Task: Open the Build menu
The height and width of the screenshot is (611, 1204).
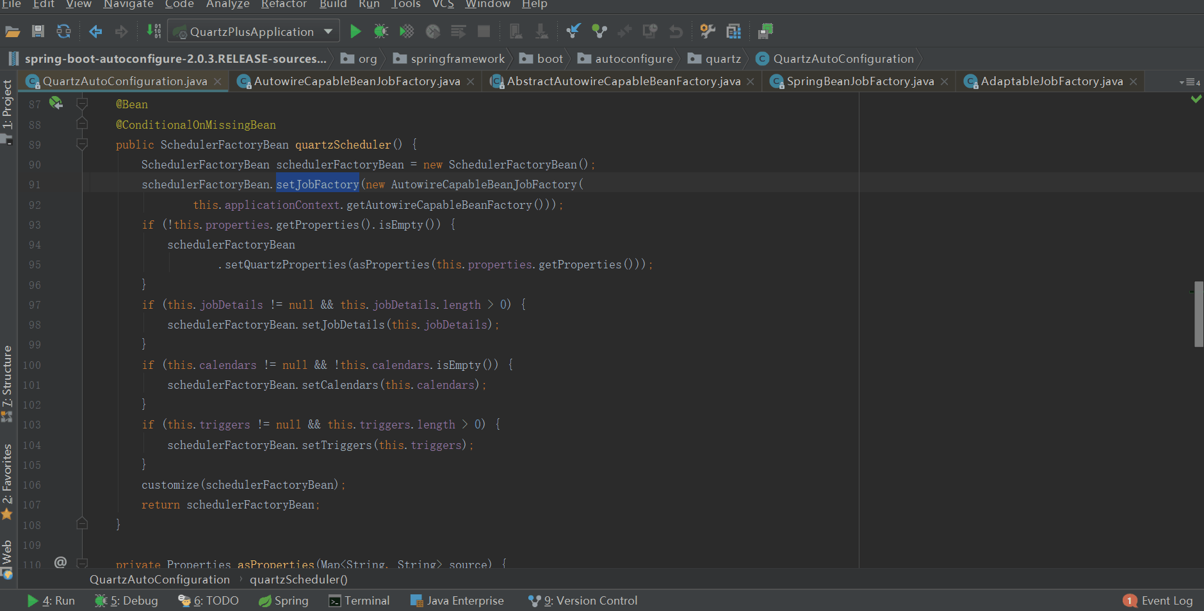Action: [333, 4]
